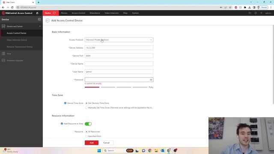The image size is (274, 154).
Task: Bookmark this page with the star icon
Action: (230, 7)
